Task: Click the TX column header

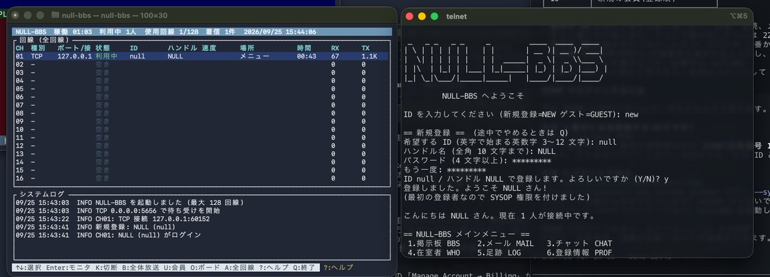Action: pyautogui.click(x=365, y=48)
